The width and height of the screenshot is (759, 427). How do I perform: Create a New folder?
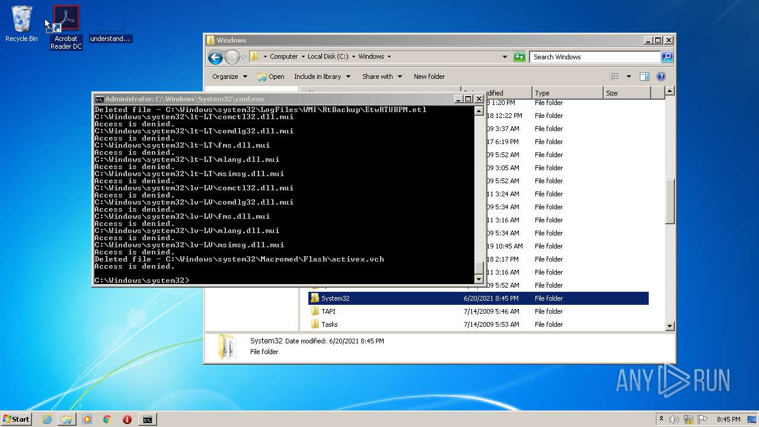coord(429,77)
